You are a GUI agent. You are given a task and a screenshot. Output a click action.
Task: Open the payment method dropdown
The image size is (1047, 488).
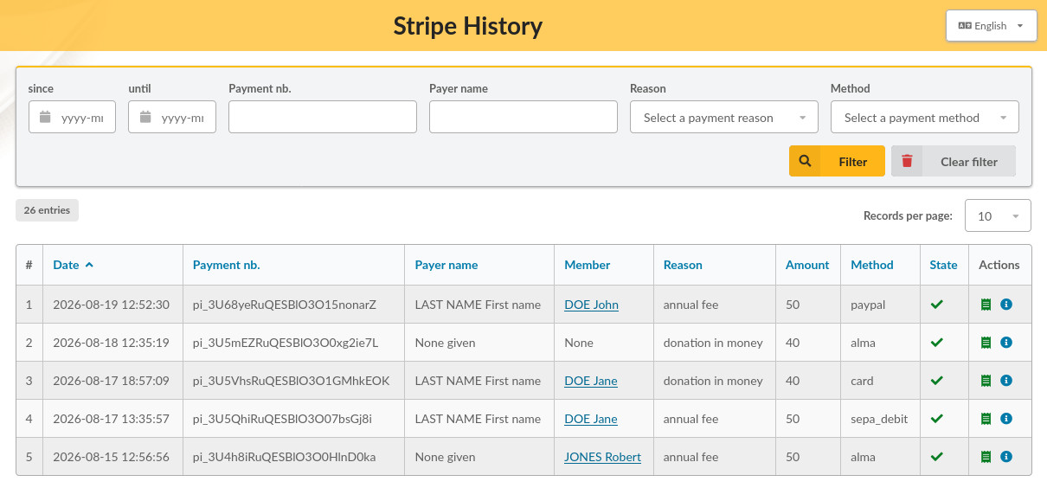coord(924,117)
